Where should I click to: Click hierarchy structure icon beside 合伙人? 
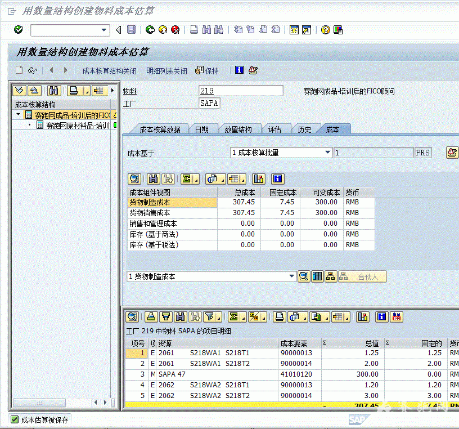331,276
